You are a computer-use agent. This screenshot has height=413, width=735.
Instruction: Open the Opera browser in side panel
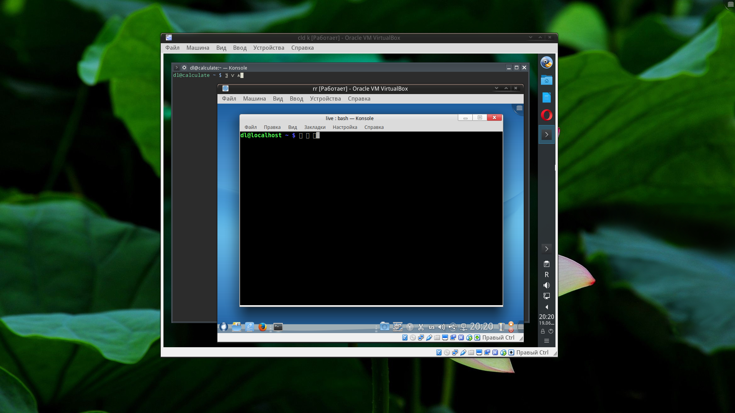[546, 115]
